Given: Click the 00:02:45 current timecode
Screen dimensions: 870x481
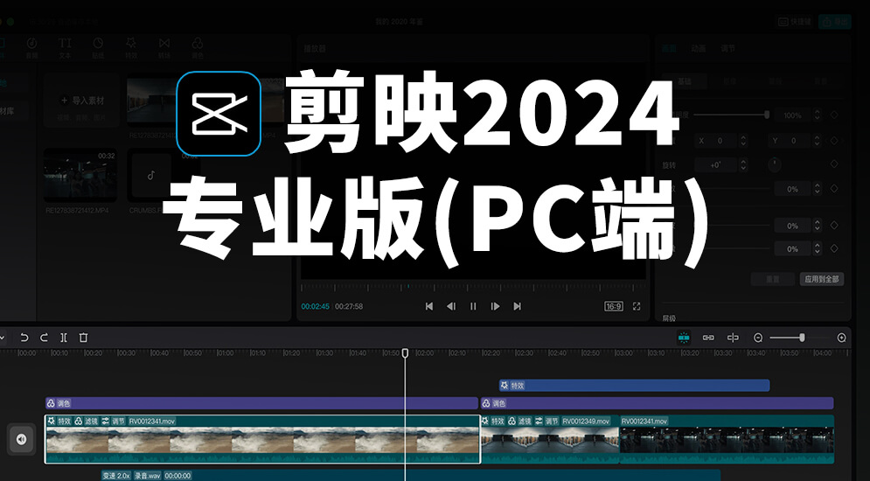Looking at the screenshot, I should pos(315,306).
